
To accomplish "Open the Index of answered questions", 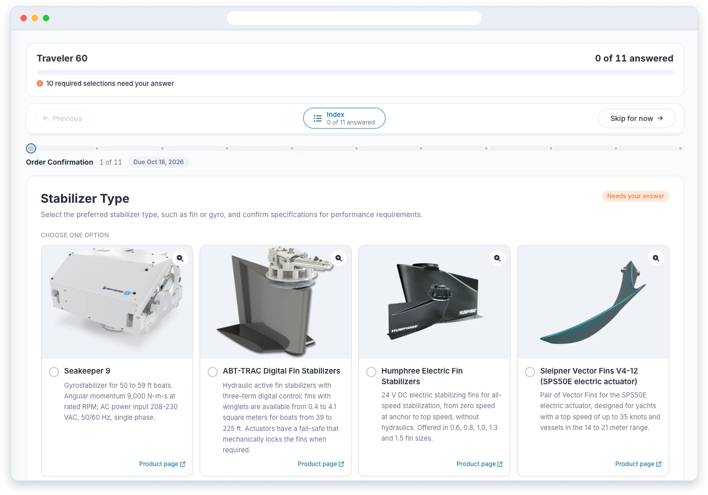I will point(344,118).
